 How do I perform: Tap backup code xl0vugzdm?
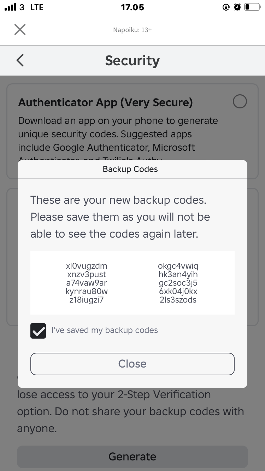(x=87, y=266)
